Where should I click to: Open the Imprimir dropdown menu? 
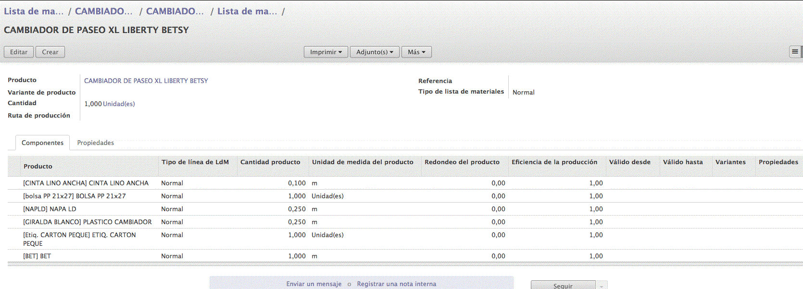(326, 52)
